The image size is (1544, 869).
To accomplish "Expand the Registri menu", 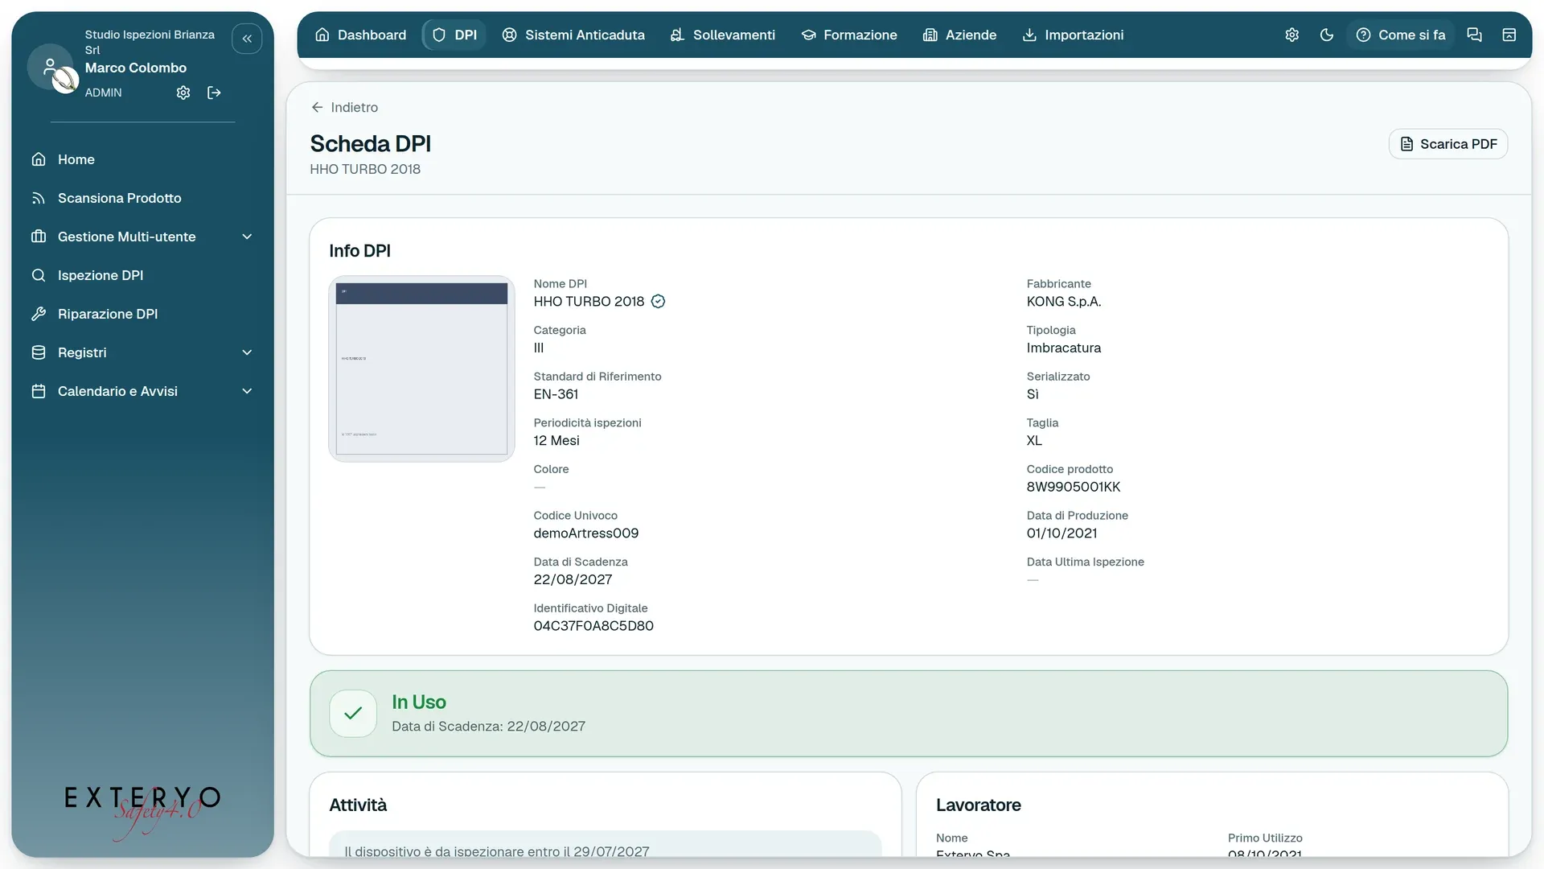I will pyautogui.click(x=142, y=352).
